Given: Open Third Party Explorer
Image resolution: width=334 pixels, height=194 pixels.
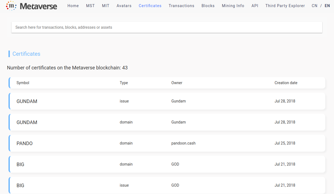Looking at the screenshot, I should [285, 6].
